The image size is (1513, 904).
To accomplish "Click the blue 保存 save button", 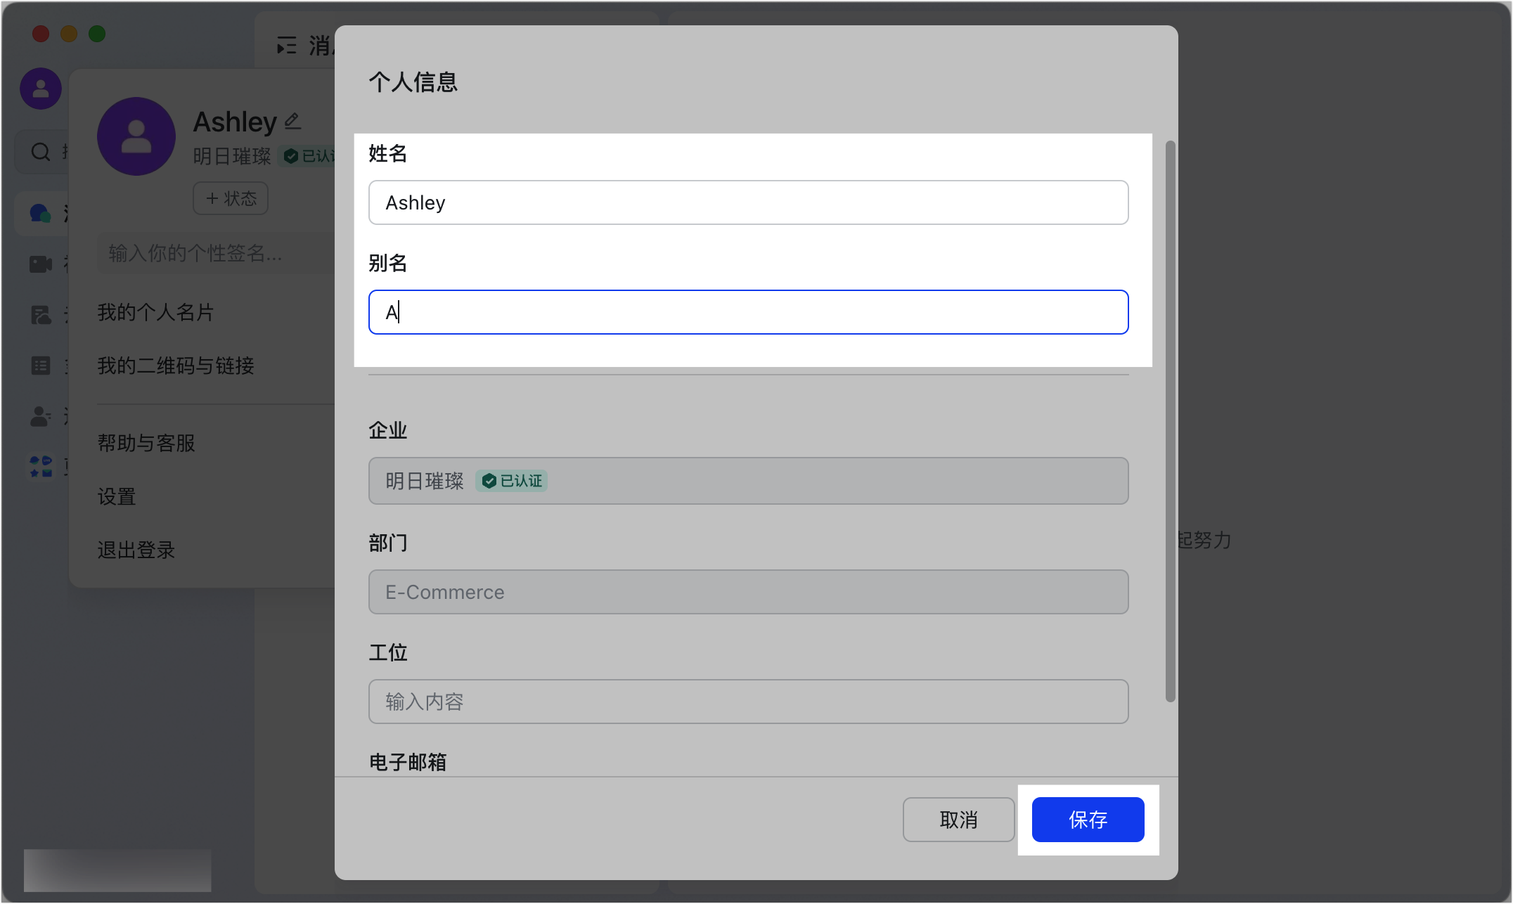I will click(1088, 819).
